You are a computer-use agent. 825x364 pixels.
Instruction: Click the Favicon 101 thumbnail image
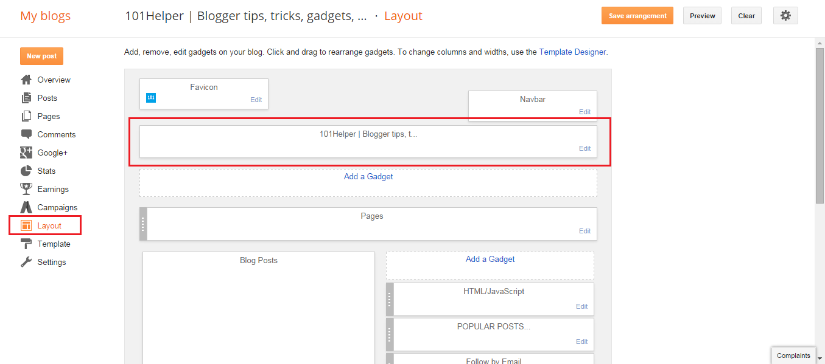[x=151, y=98]
